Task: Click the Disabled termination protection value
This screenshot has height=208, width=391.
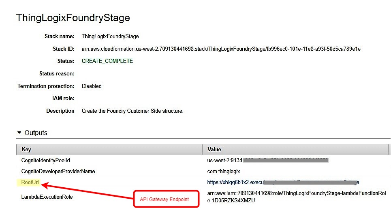Action: click(92, 86)
